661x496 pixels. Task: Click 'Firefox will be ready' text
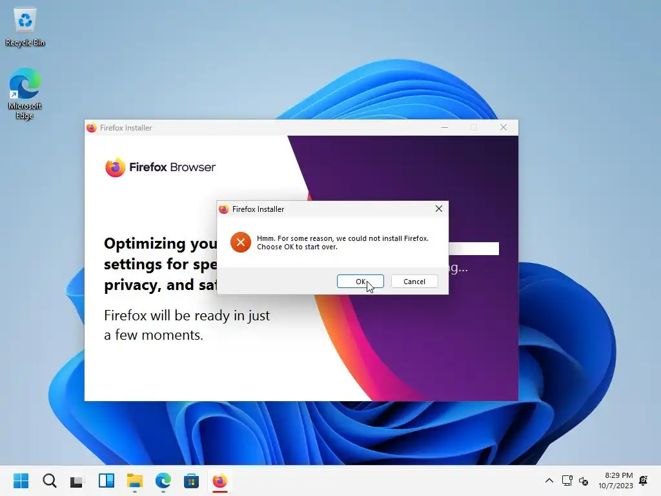point(187,325)
